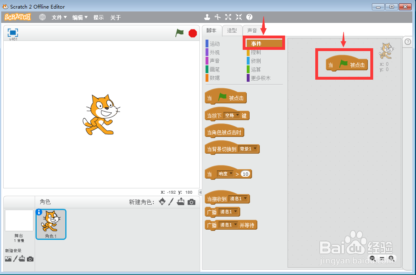The height and width of the screenshot is (275, 416).
Task: Upload sprite from file
Action: pos(181,202)
